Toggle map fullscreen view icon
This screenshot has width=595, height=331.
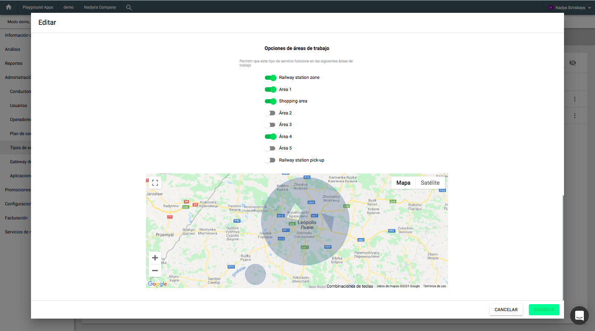point(155,182)
